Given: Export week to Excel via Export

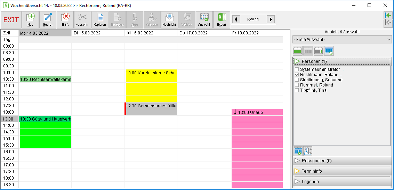Looking at the screenshot, I should coord(222,20).
